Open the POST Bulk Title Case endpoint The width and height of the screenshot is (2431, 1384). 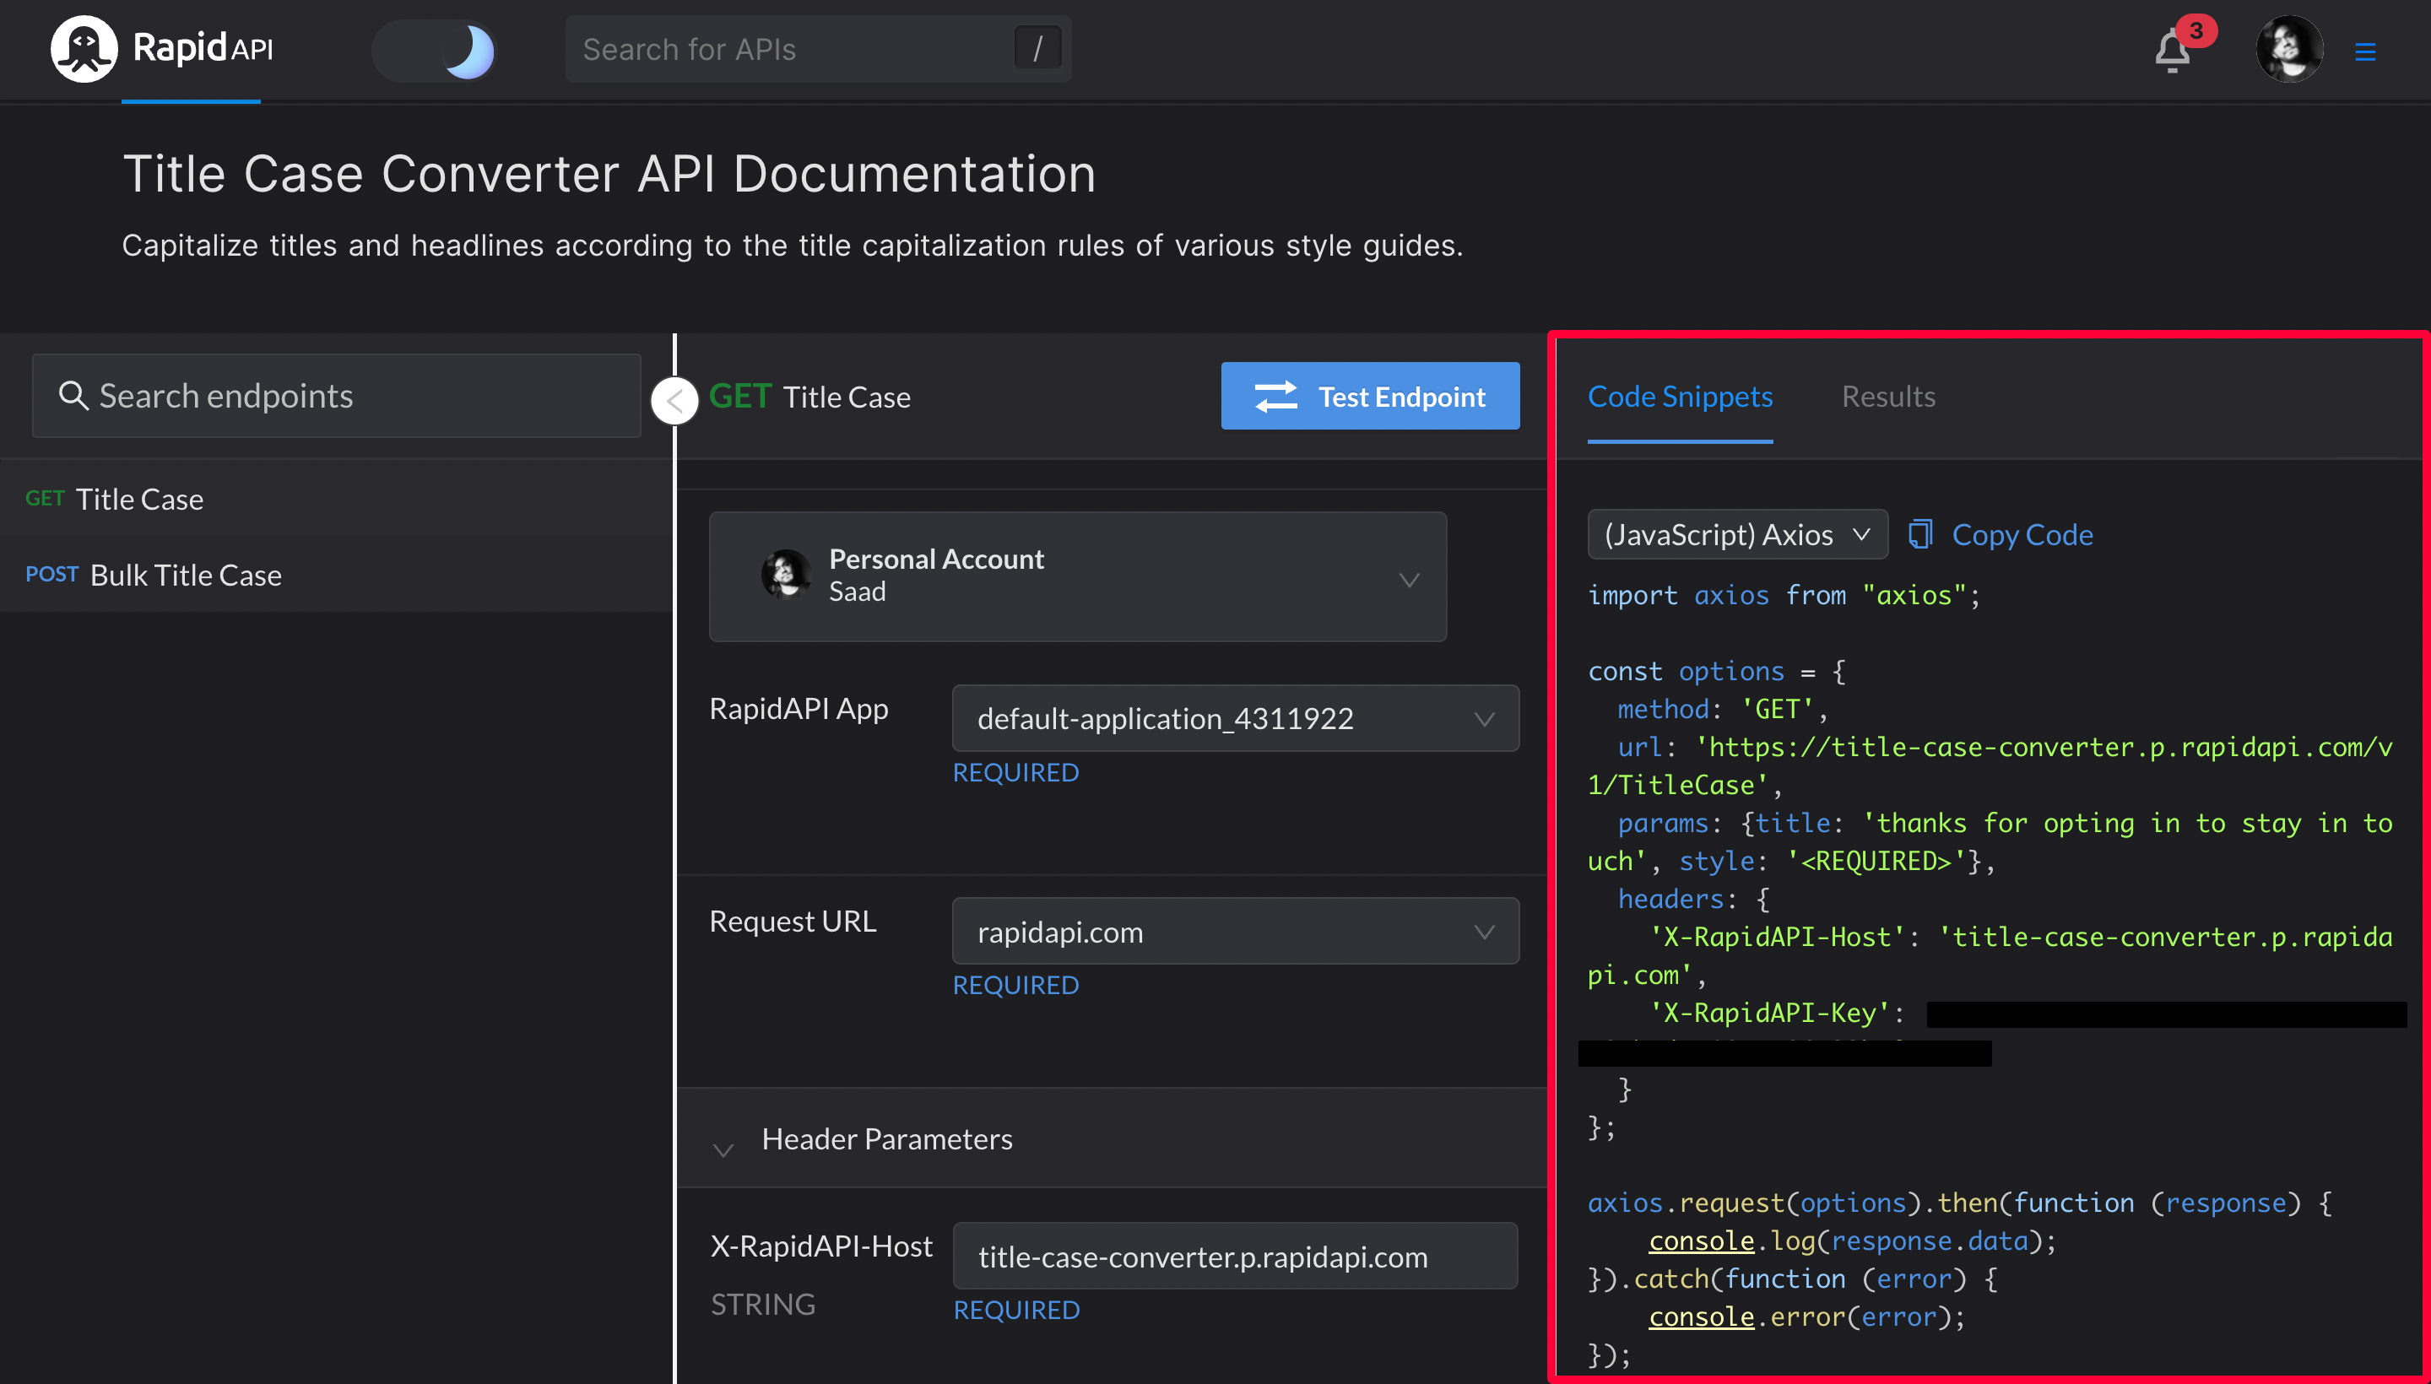[x=185, y=575]
